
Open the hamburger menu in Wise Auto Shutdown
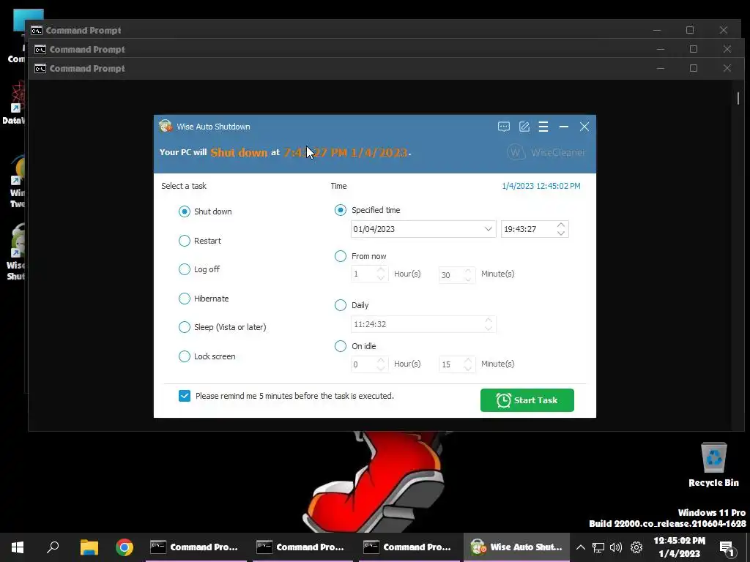tap(543, 127)
